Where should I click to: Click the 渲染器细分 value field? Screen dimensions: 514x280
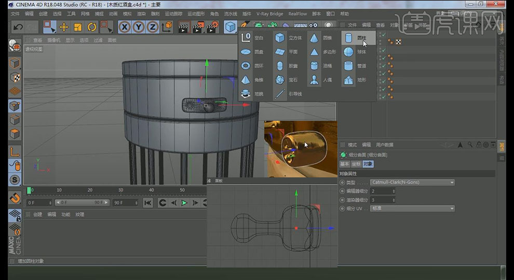coord(383,200)
